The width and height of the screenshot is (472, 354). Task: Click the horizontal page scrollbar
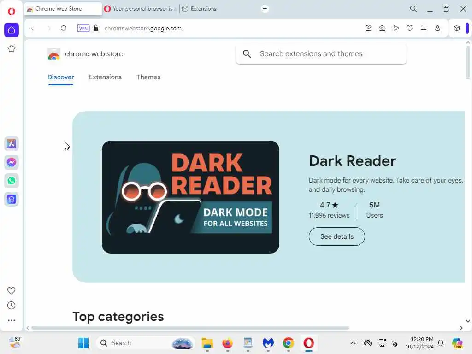coord(190,328)
